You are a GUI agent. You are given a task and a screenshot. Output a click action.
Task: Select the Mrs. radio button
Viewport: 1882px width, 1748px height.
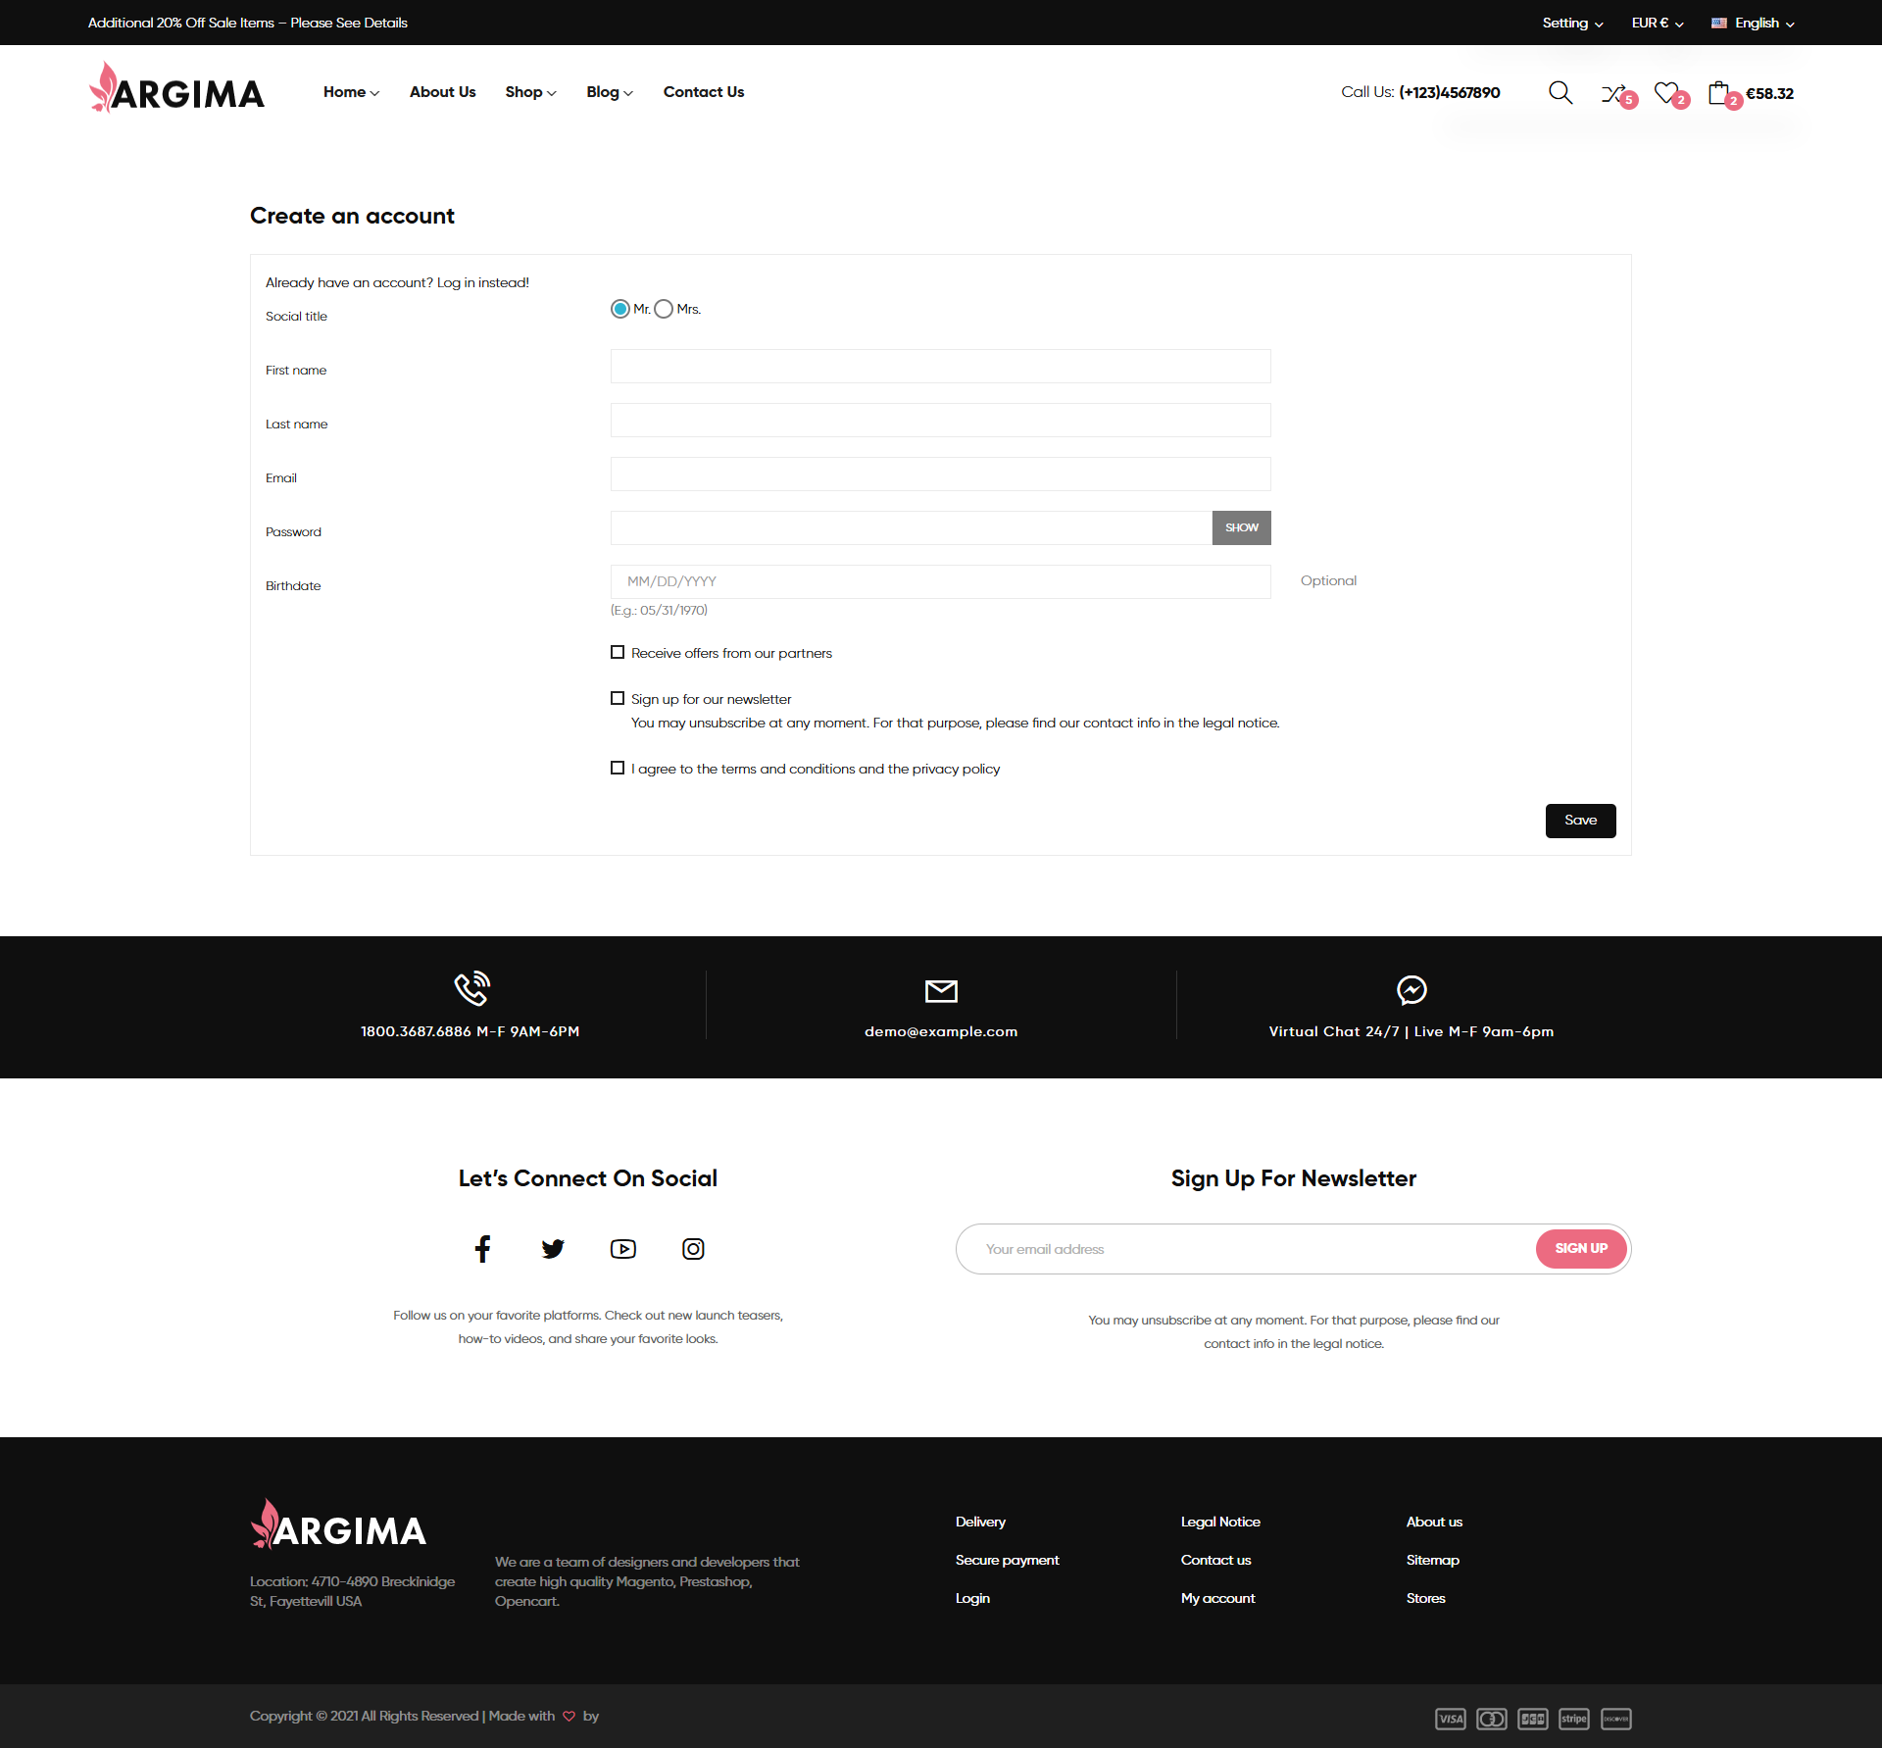pos(664,309)
